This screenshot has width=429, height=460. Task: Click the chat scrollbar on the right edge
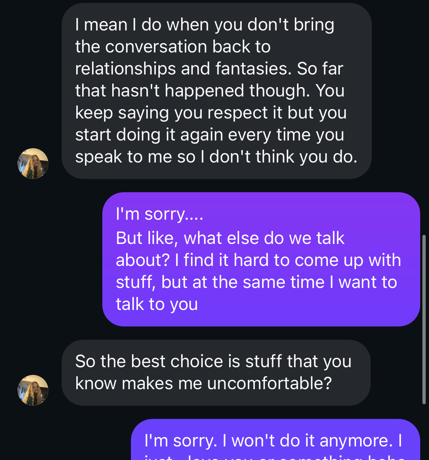tap(424, 319)
